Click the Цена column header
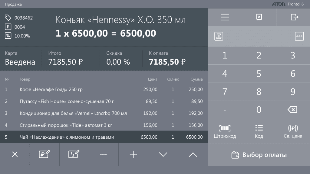 153,79
